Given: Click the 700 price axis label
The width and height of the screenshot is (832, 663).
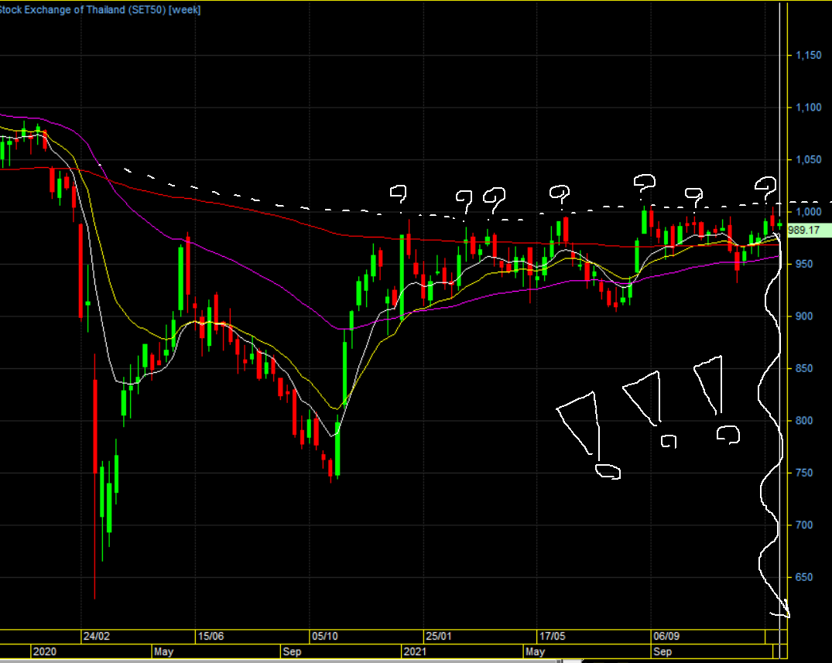Looking at the screenshot, I should point(804,525).
